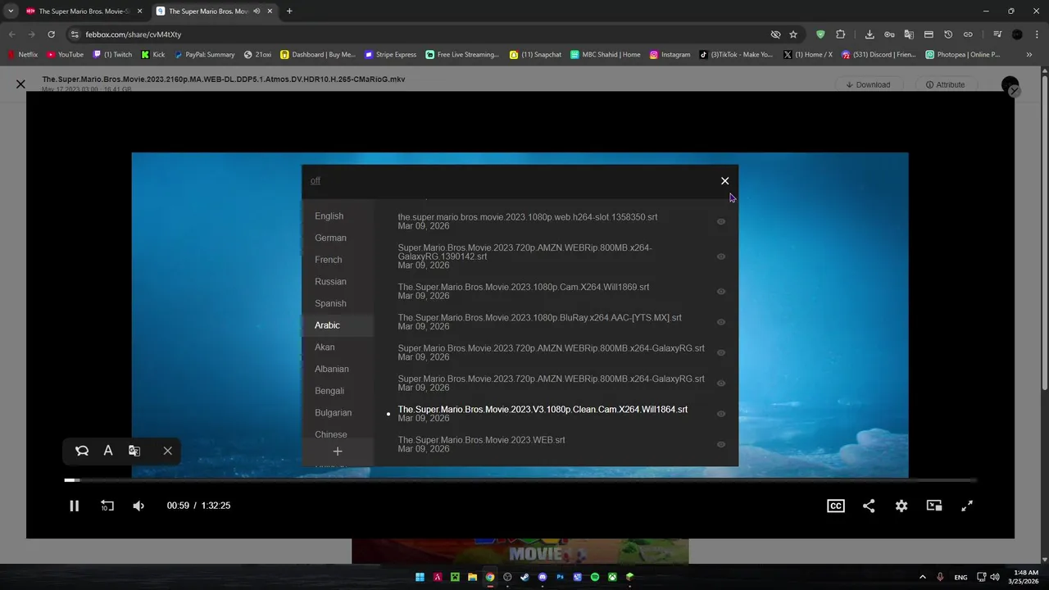Preview eye icon for GalaxyRG.1390142.srt
1049x590 pixels.
[x=721, y=256]
